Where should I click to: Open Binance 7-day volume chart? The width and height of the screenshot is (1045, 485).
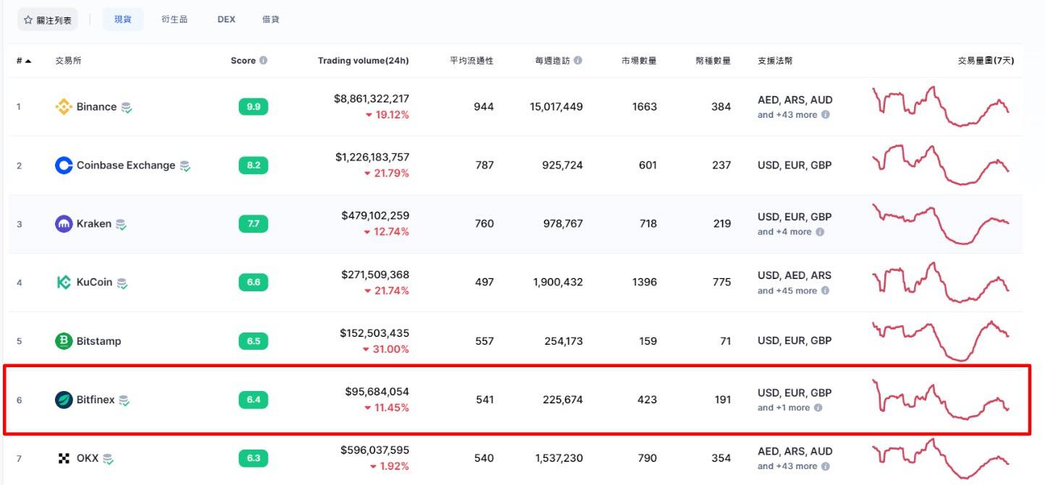pos(941,106)
